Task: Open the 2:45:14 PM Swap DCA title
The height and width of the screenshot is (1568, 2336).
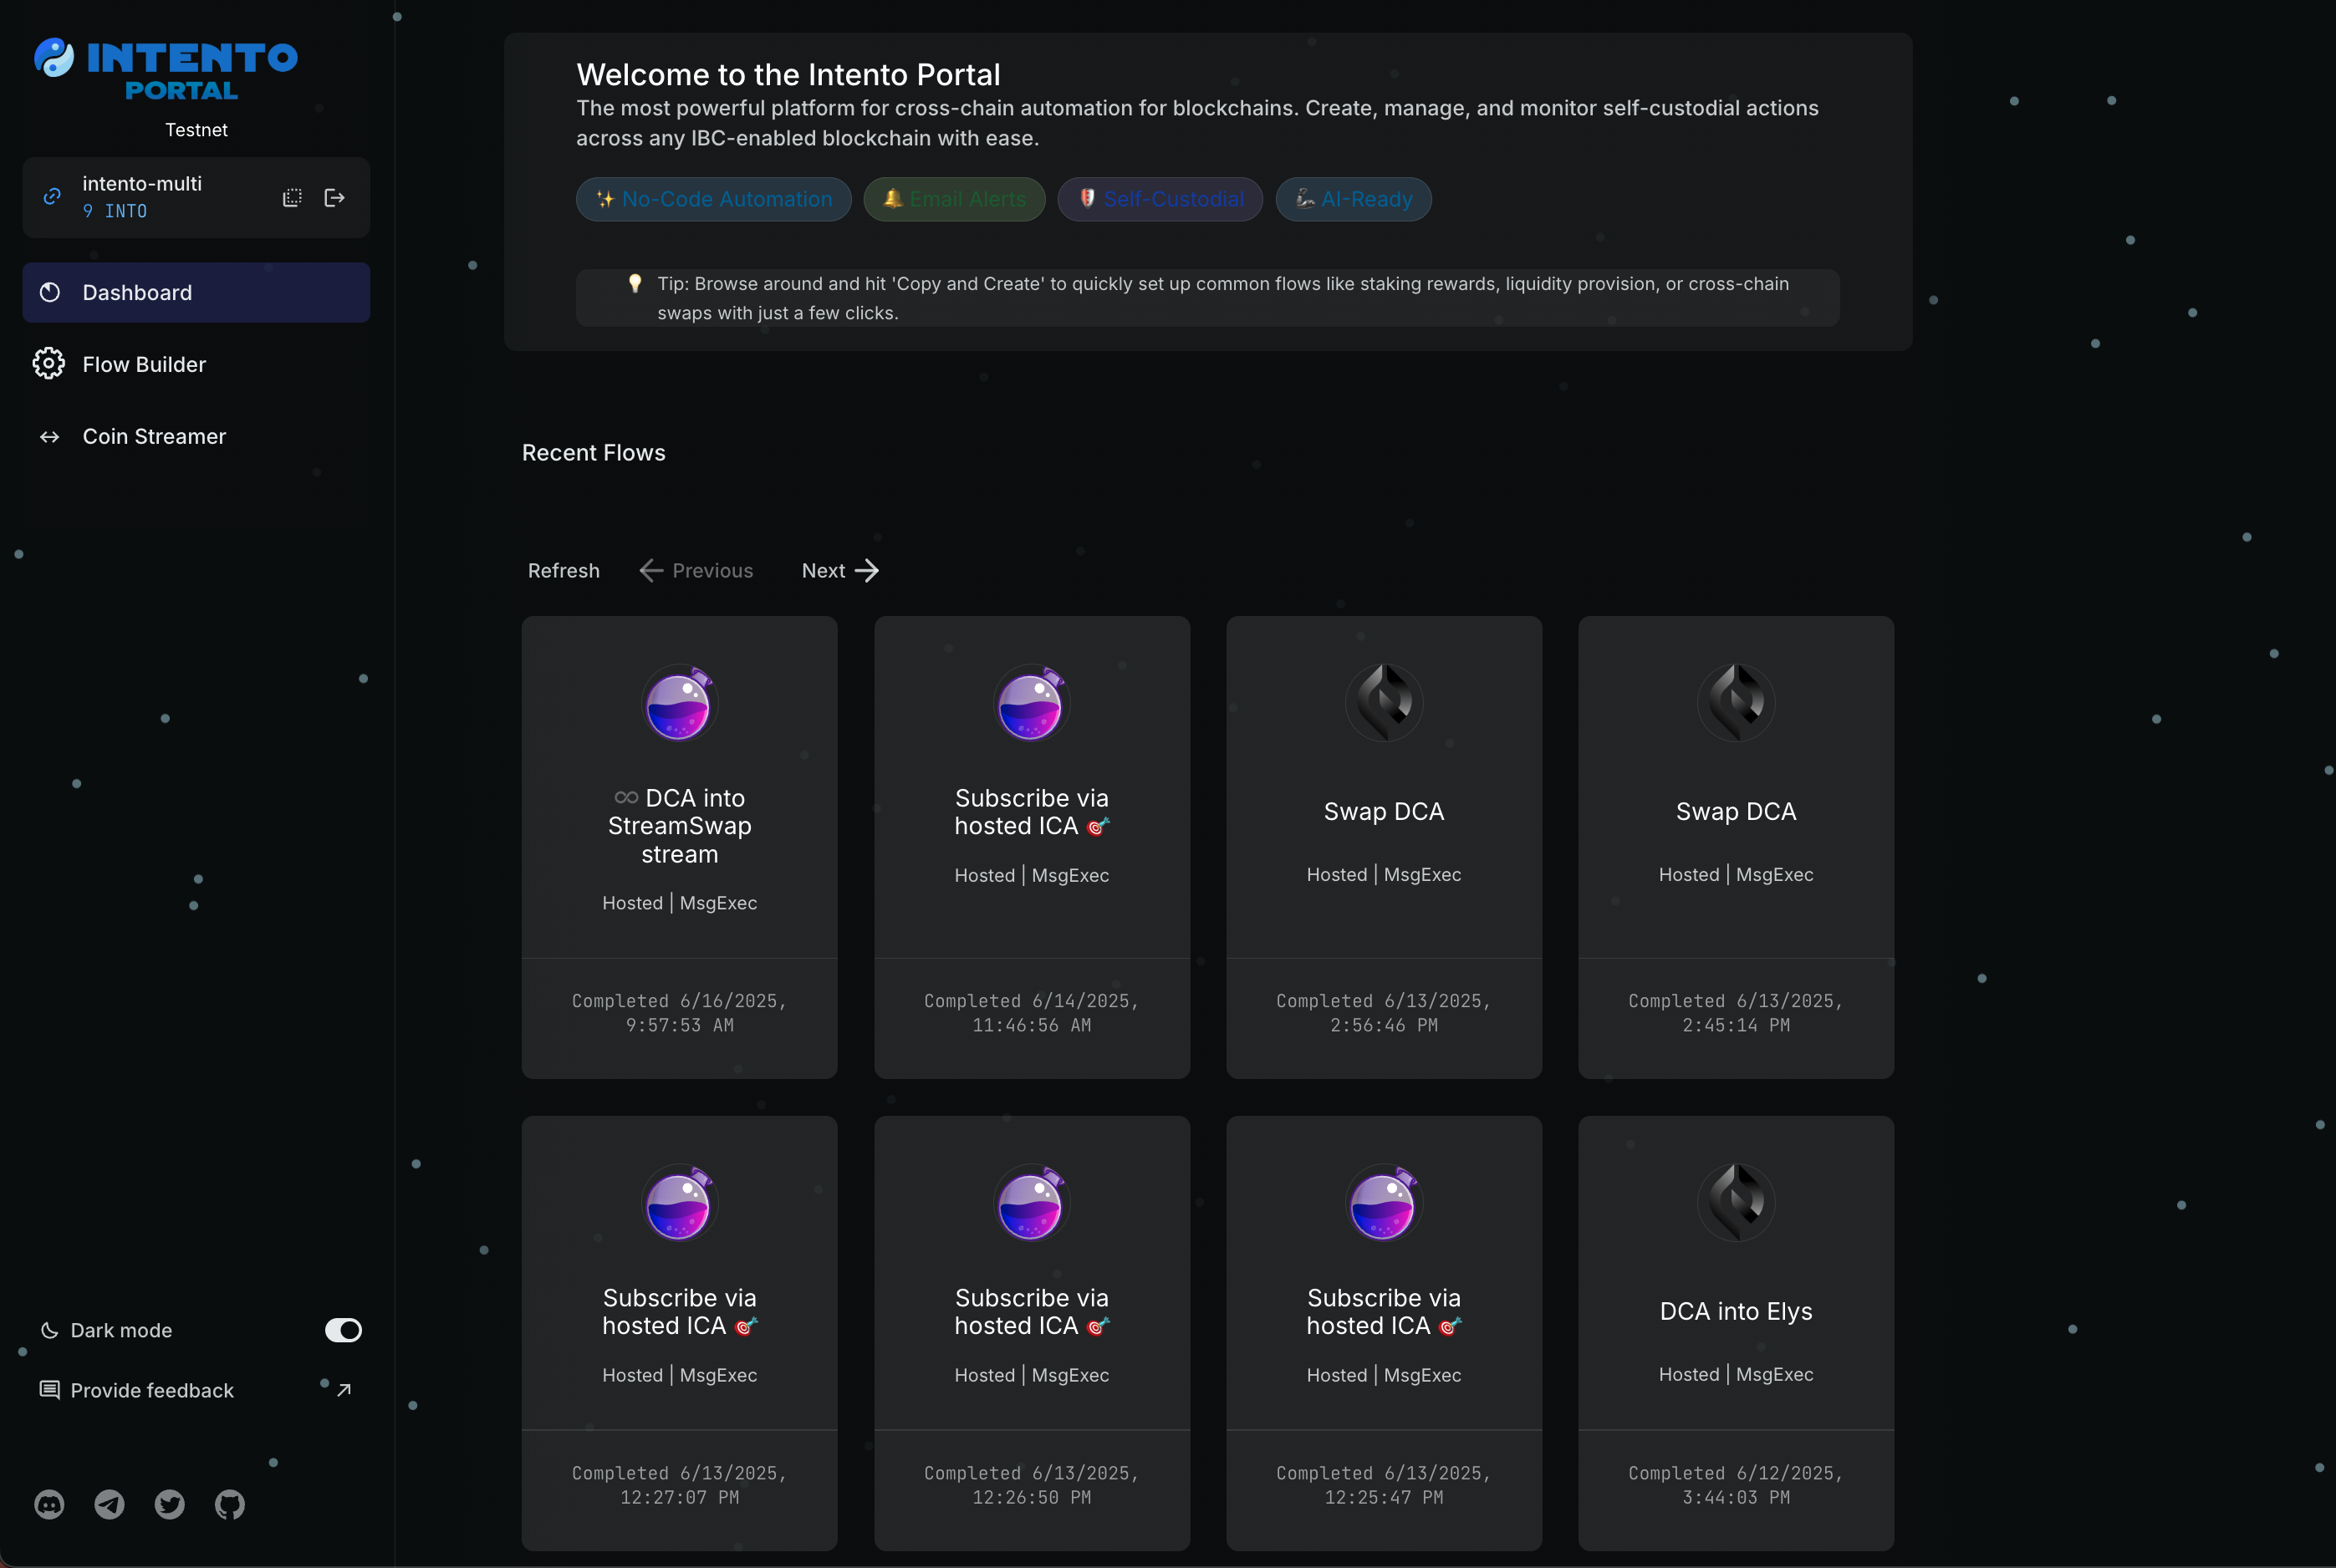Action: 1736,812
